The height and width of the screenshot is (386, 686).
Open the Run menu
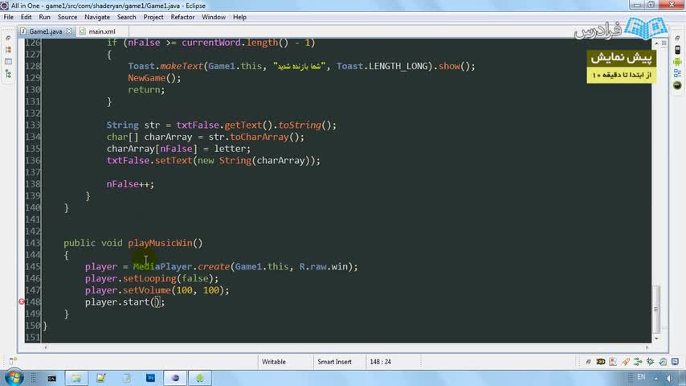pos(45,17)
